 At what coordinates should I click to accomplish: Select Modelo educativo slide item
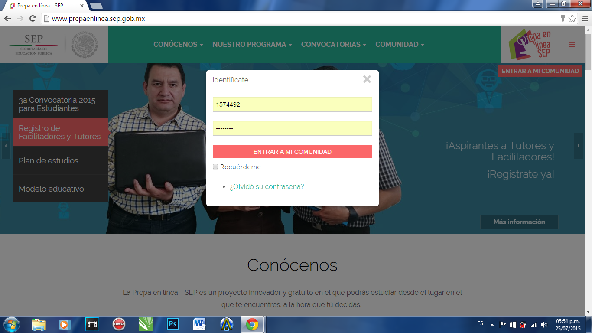pos(61,189)
